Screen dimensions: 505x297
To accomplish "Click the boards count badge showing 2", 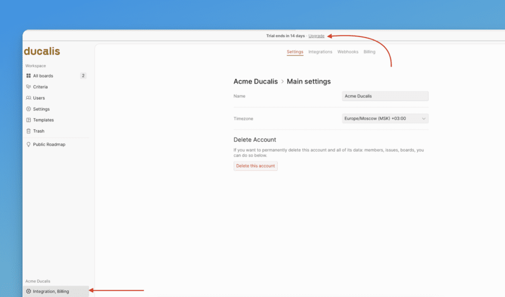I will [x=83, y=76].
